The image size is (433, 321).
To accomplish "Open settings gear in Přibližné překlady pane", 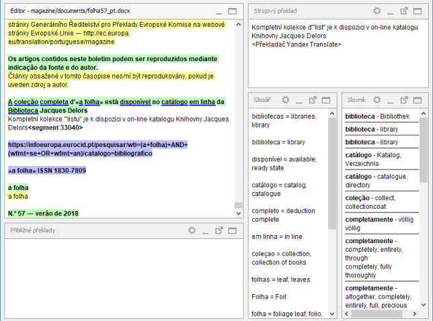I will (192, 230).
